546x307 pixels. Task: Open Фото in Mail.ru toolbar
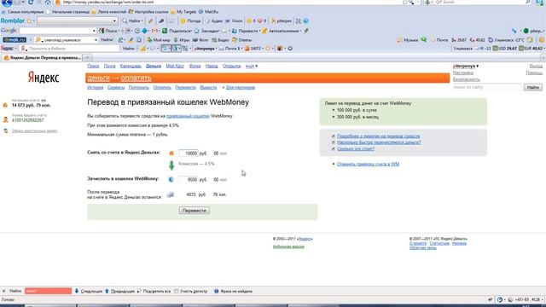point(200,40)
